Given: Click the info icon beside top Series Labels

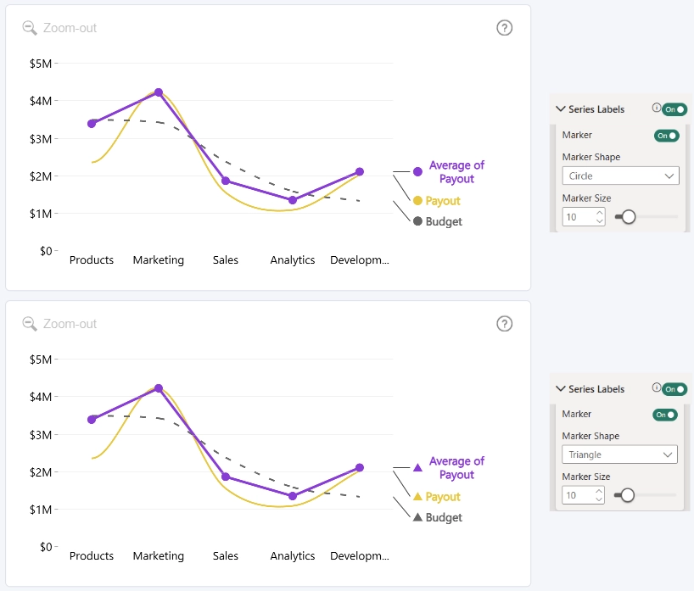Looking at the screenshot, I should [657, 108].
